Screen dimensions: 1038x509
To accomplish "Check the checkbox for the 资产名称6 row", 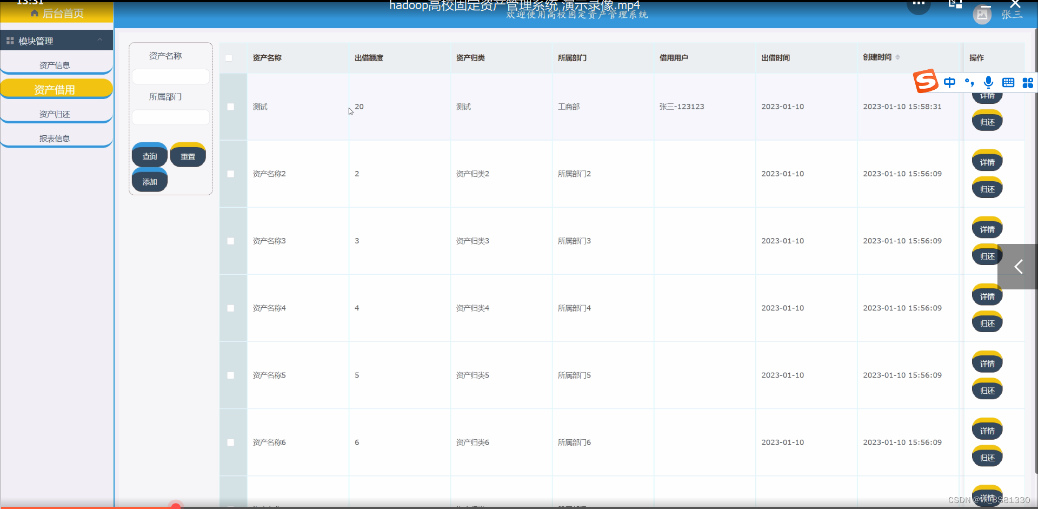I will click(x=231, y=442).
